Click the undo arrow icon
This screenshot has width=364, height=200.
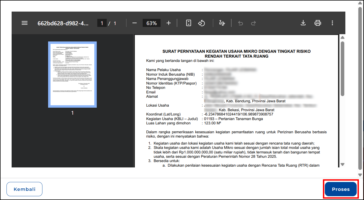pyautogui.click(x=240, y=23)
